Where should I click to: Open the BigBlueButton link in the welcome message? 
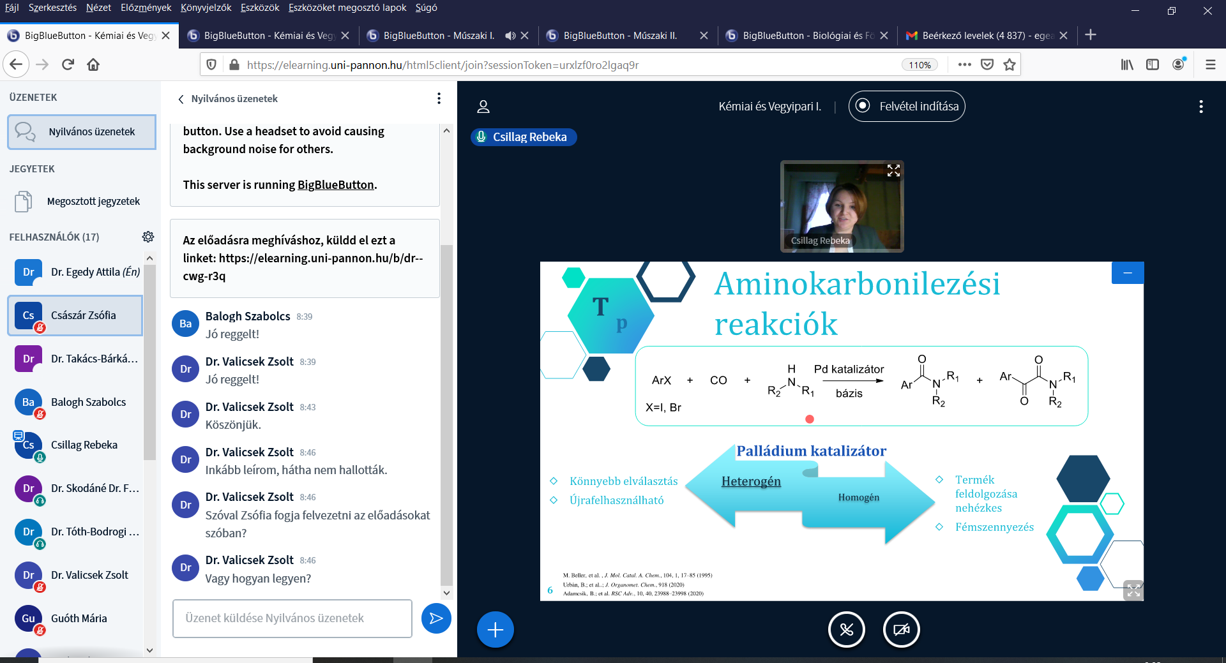[x=335, y=185]
